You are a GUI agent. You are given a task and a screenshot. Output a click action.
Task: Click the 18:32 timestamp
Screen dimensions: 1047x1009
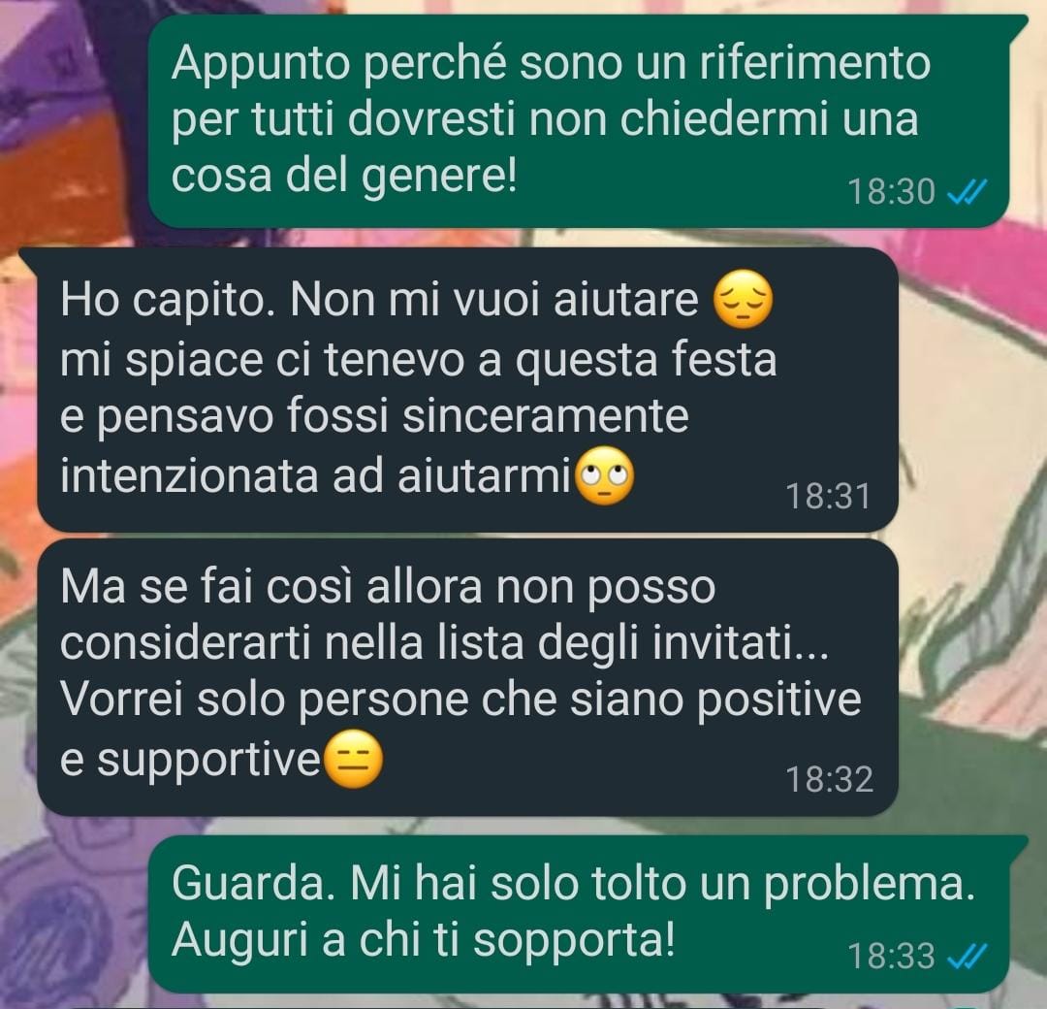(x=829, y=780)
